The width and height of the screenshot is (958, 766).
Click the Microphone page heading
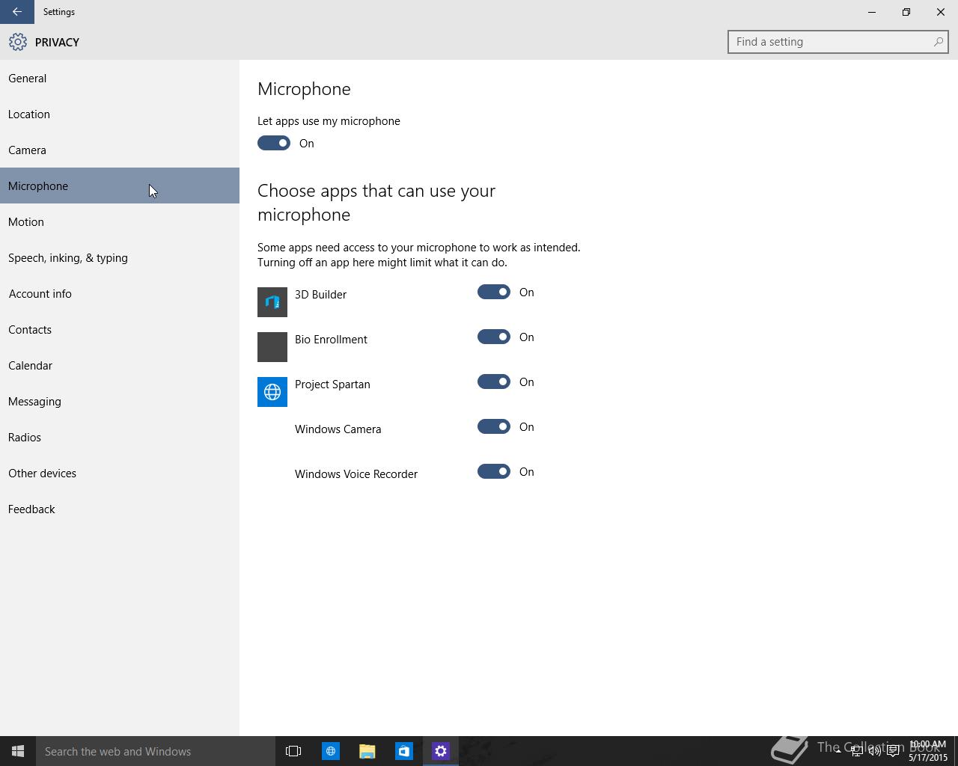coord(304,89)
